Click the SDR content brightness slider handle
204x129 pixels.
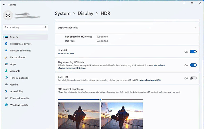(100, 100)
